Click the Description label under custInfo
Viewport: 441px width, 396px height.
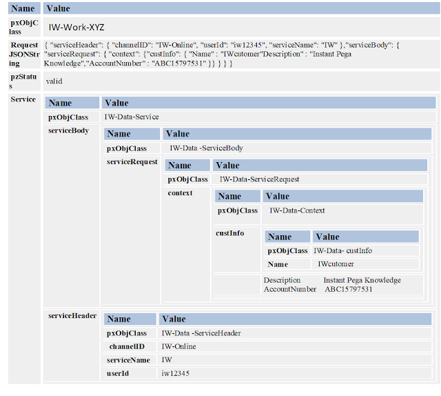click(x=282, y=280)
